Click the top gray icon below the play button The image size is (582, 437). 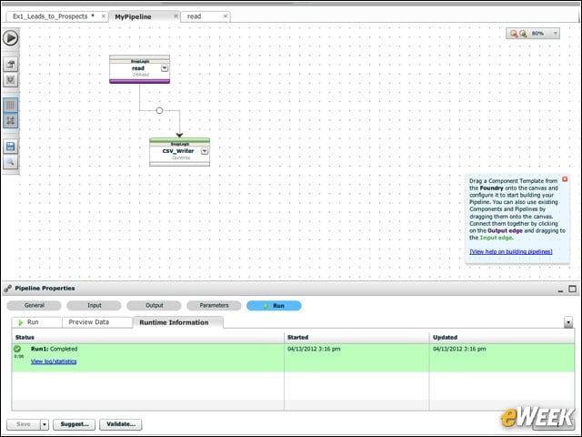tap(10, 65)
